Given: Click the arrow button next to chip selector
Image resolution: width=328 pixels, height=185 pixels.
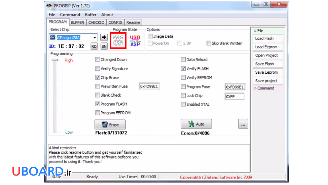Looking at the screenshot, I should tap(104, 37).
